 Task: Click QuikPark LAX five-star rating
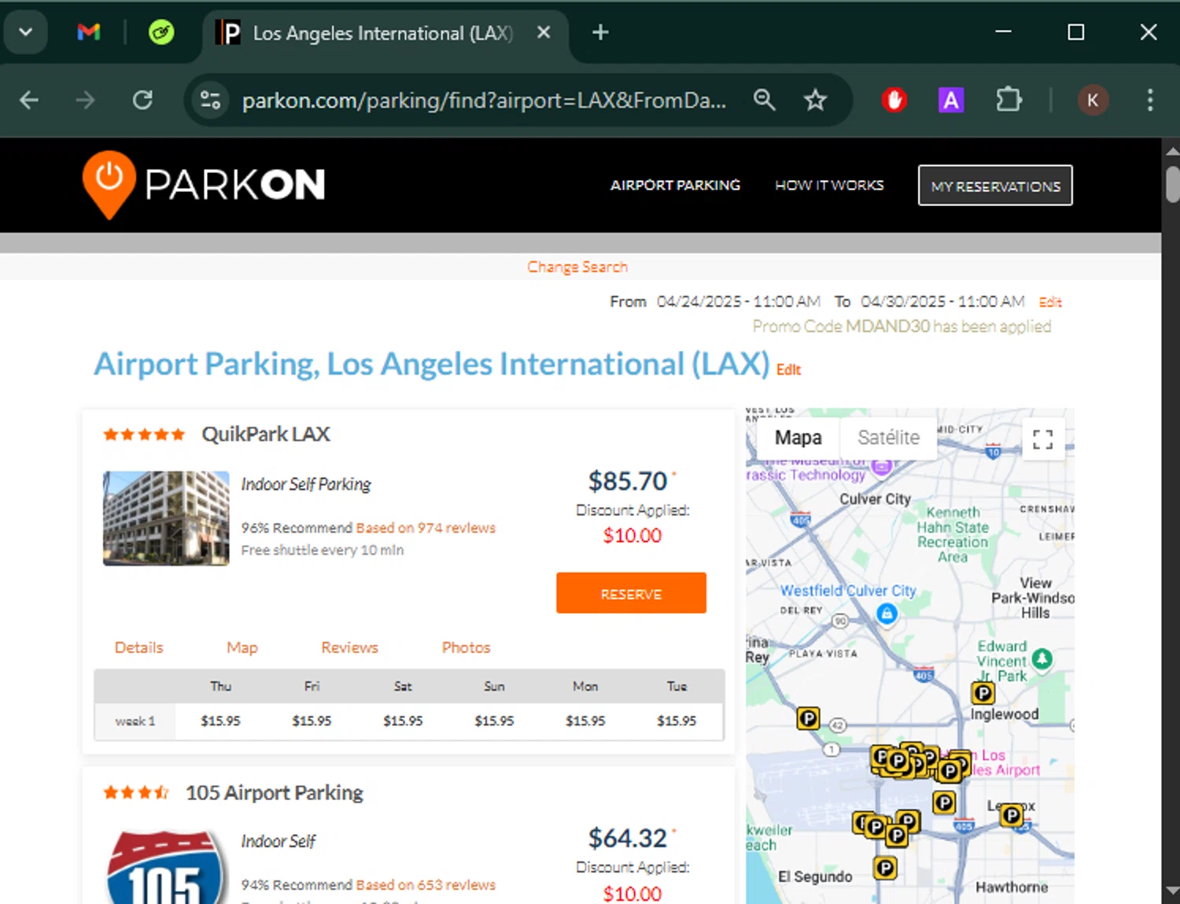point(144,434)
